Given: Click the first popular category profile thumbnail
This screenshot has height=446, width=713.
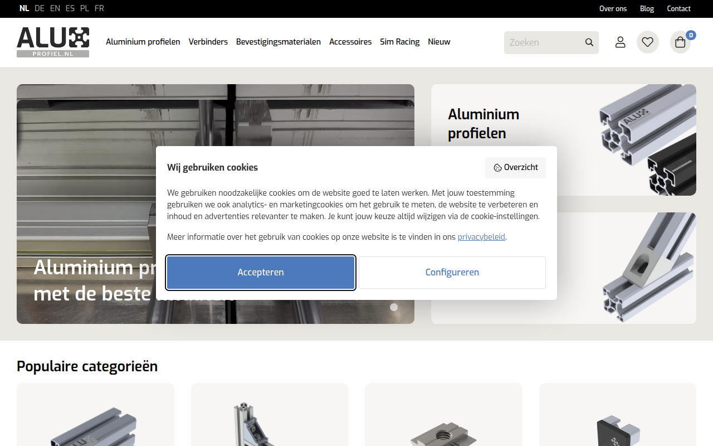Looking at the screenshot, I should click(95, 415).
